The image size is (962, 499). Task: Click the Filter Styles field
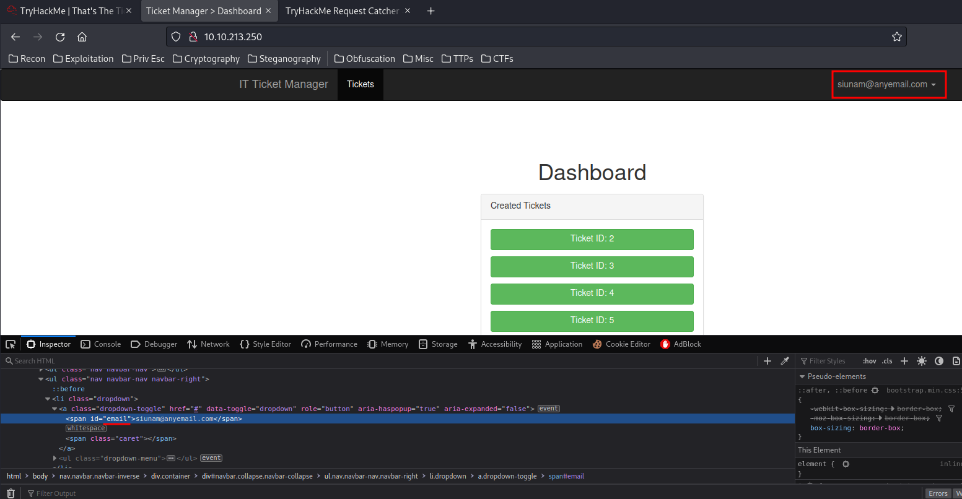(827, 361)
